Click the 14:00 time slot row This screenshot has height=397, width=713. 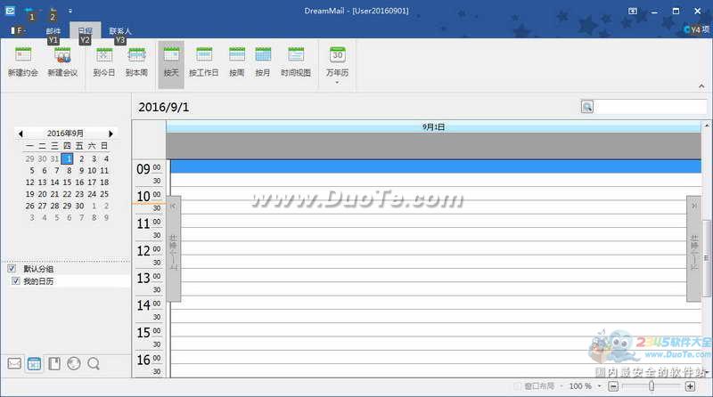[436, 303]
